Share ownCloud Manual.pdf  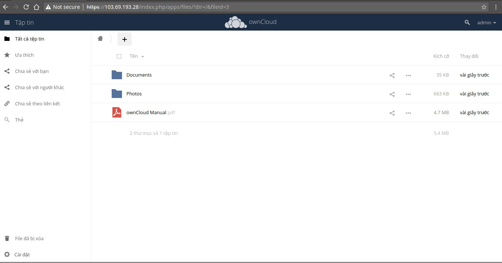pyautogui.click(x=392, y=113)
